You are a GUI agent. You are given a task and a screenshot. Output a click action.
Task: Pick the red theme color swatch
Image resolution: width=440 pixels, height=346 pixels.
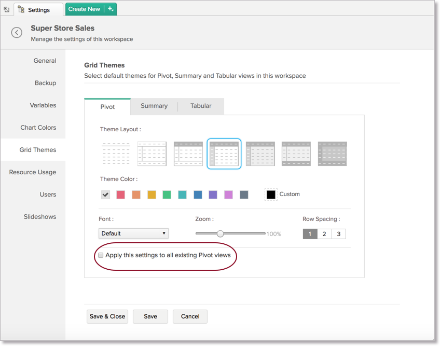click(120, 195)
